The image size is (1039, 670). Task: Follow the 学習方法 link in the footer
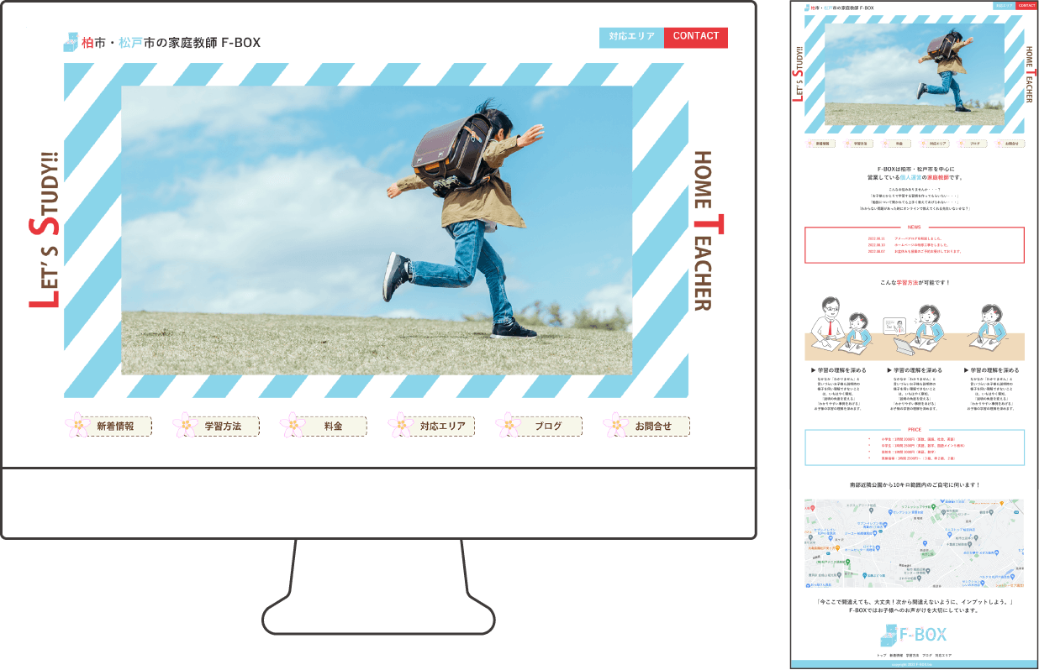click(x=912, y=655)
